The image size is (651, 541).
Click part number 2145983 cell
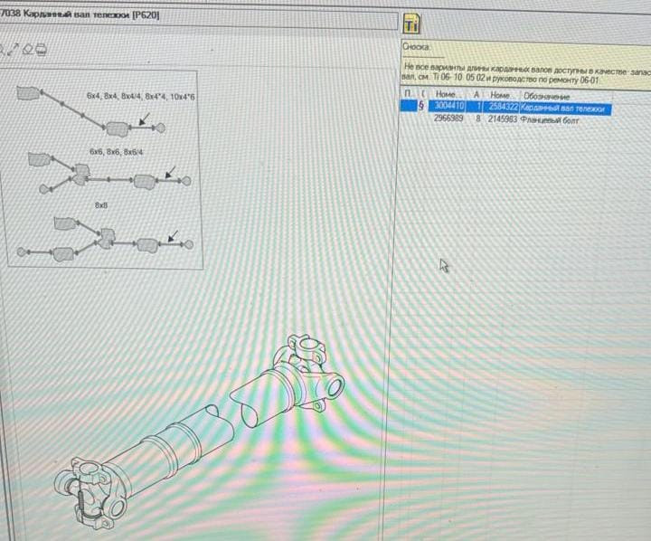[x=503, y=119]
